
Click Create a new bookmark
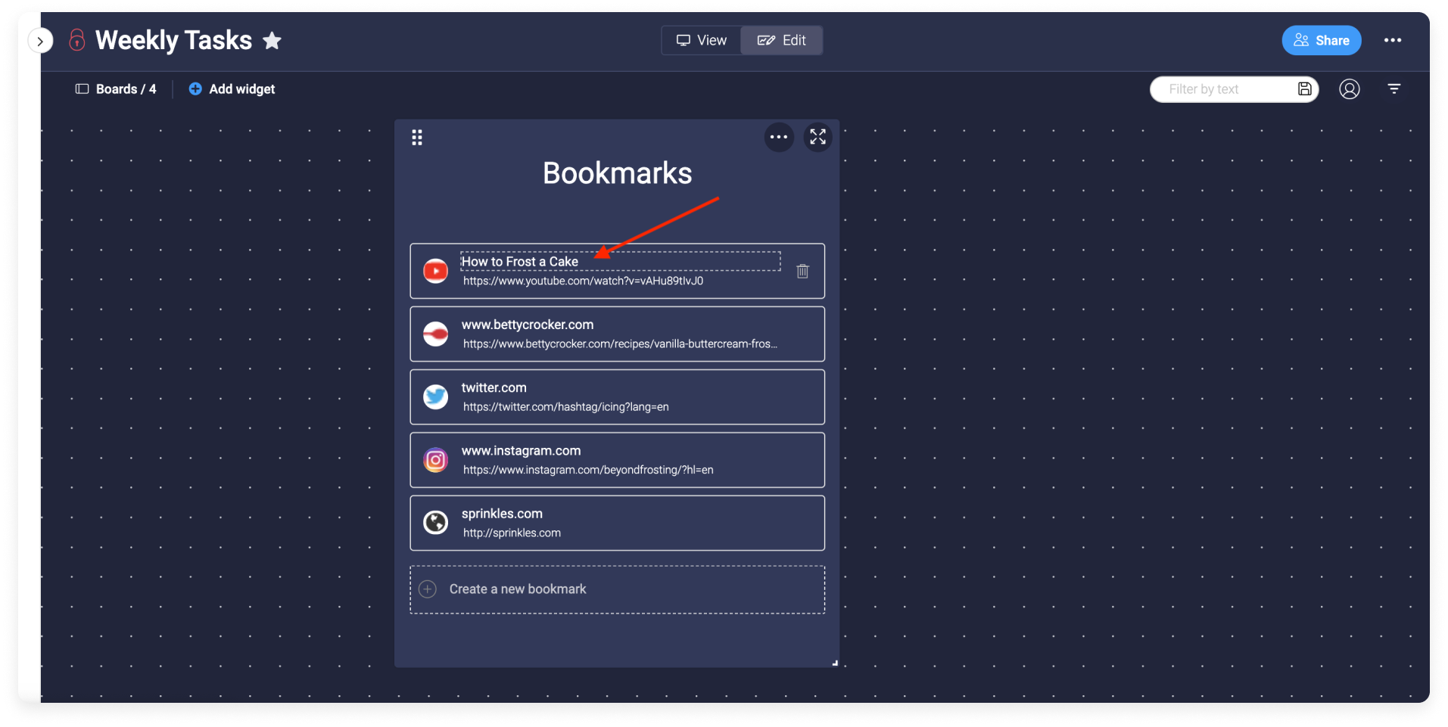tap(617, 589)
